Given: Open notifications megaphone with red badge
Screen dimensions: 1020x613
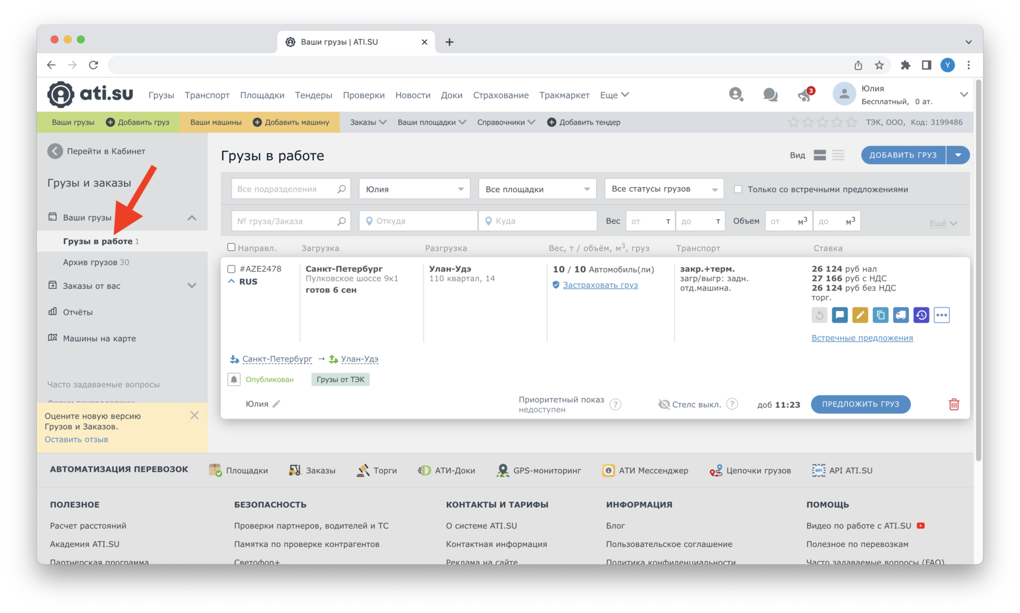Looking at the screenshot, I should pyautogui.click(x=805, y=95).
